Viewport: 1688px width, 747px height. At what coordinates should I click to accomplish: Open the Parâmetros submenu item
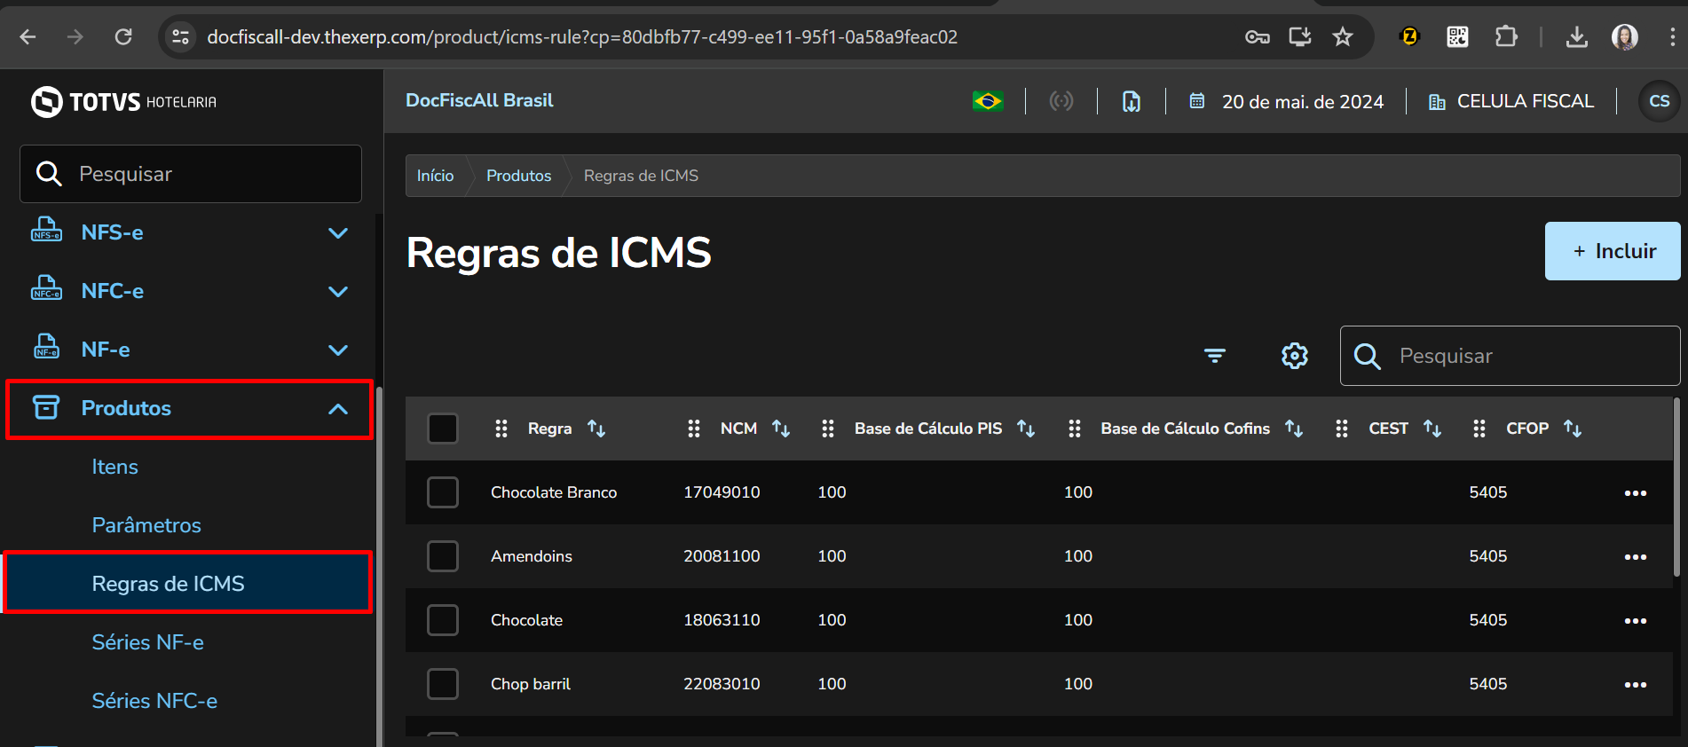(x=146, y=525)
